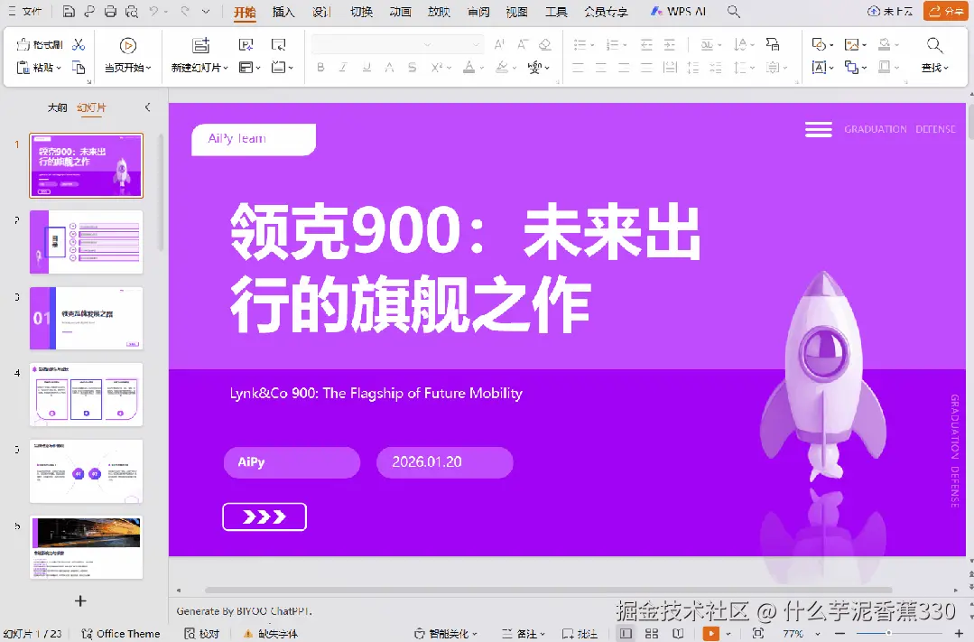Click the Decrease Font Size icon
The image size is (974, 642).
(x=523, y=45)
